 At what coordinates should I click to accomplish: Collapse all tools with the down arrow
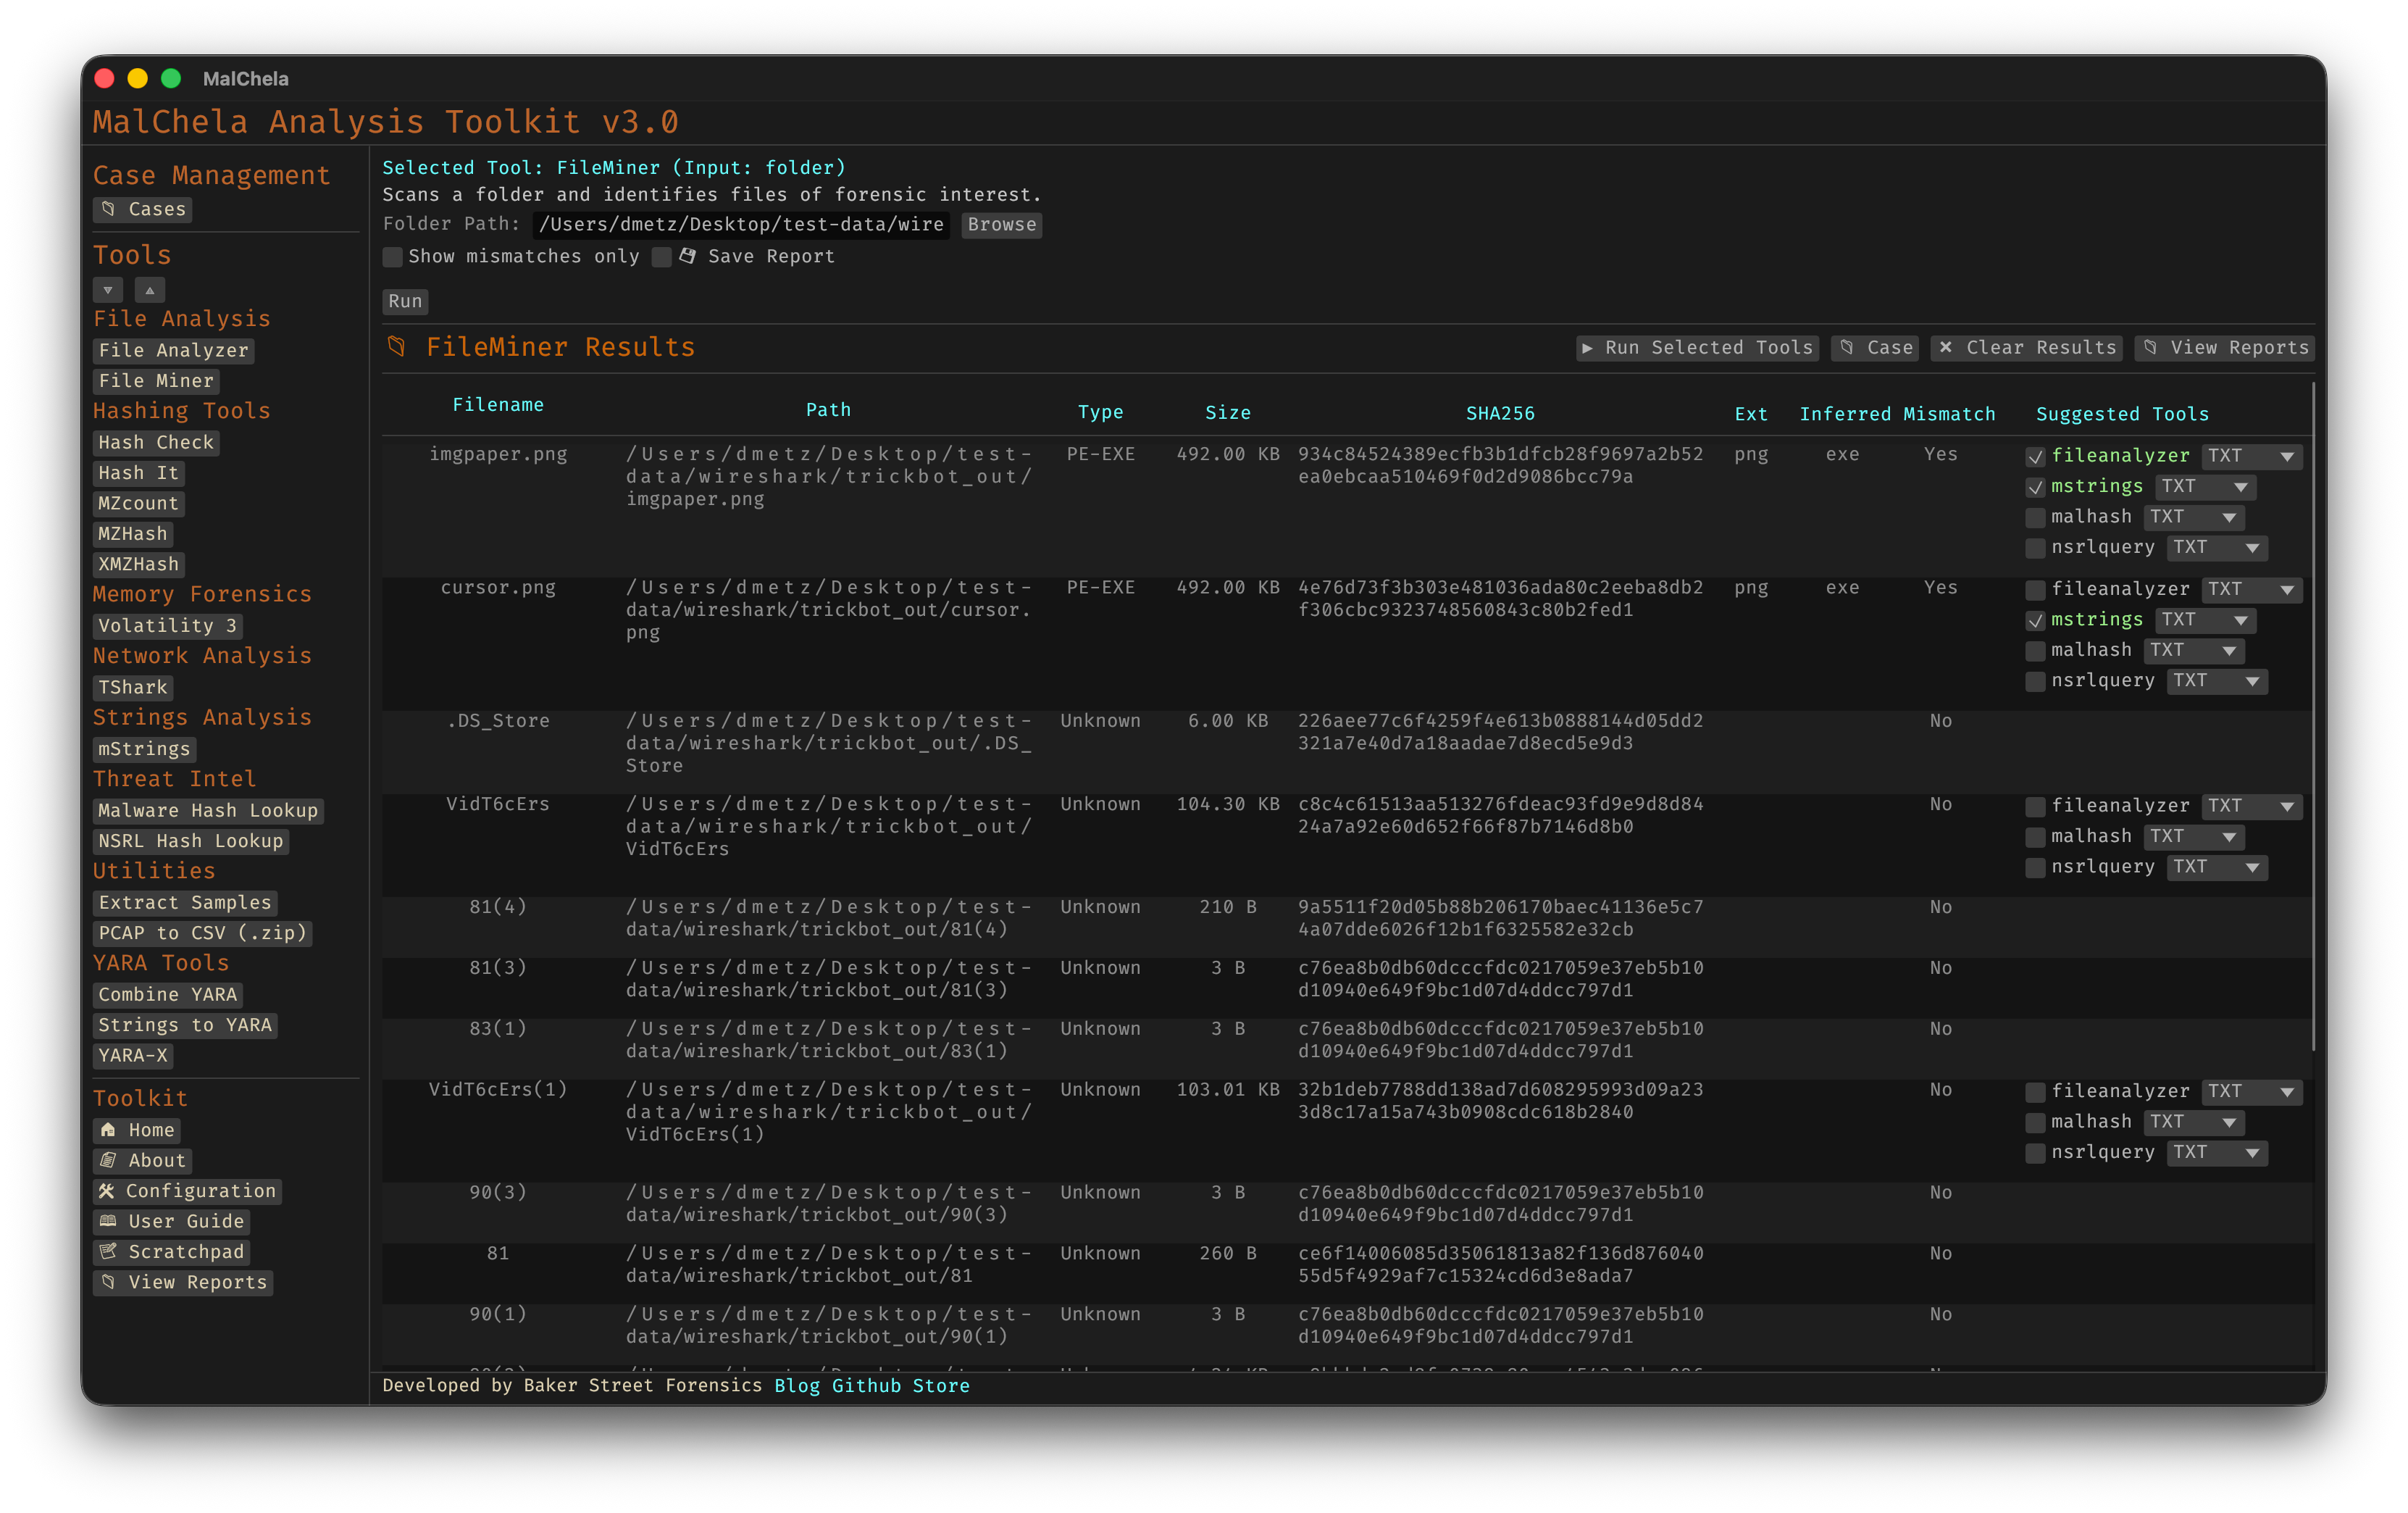tap(108, 290)
